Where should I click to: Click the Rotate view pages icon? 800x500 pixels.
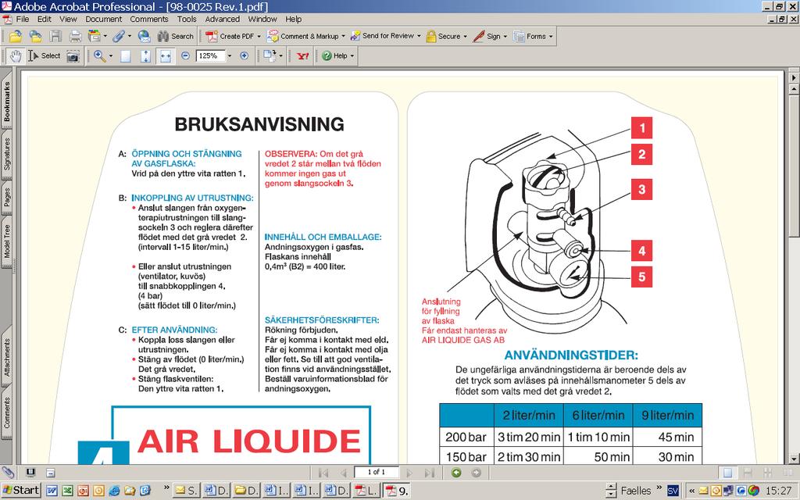point(270,56)
